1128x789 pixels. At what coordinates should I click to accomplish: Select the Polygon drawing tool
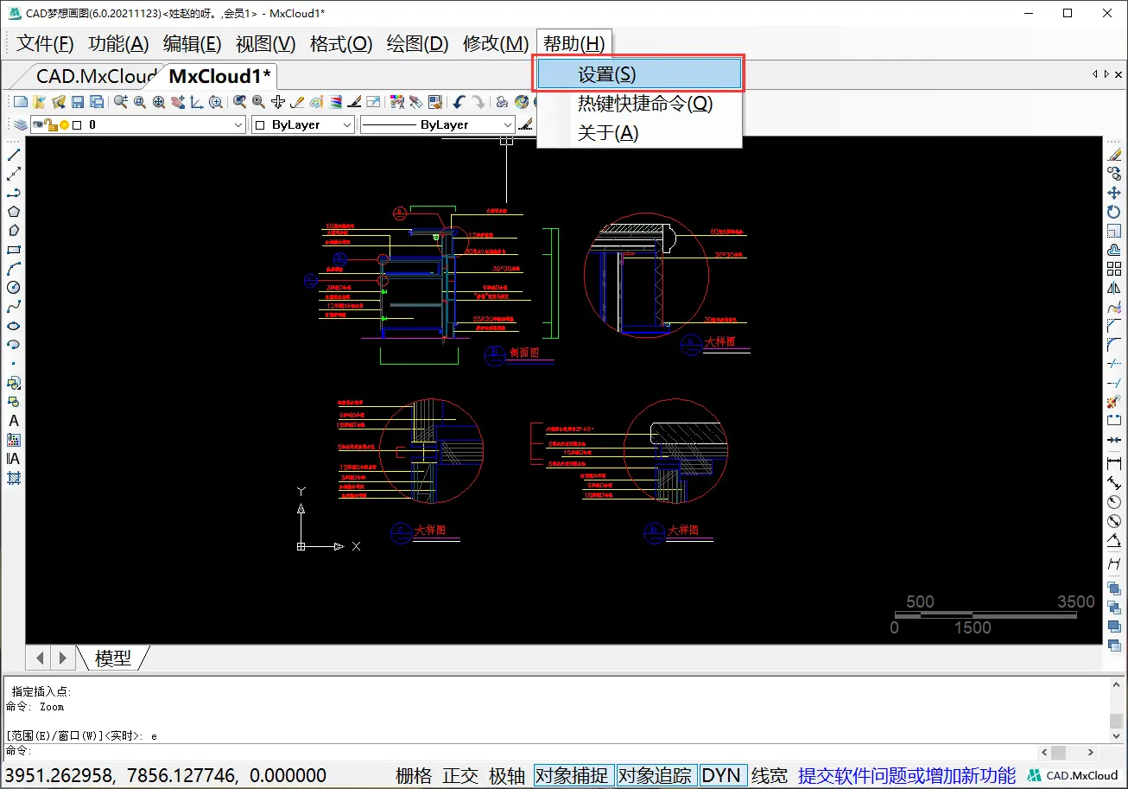(x=13, y=211)
